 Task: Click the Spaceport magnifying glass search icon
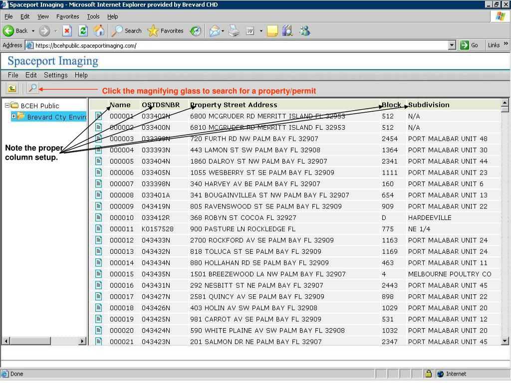[32, 88]
